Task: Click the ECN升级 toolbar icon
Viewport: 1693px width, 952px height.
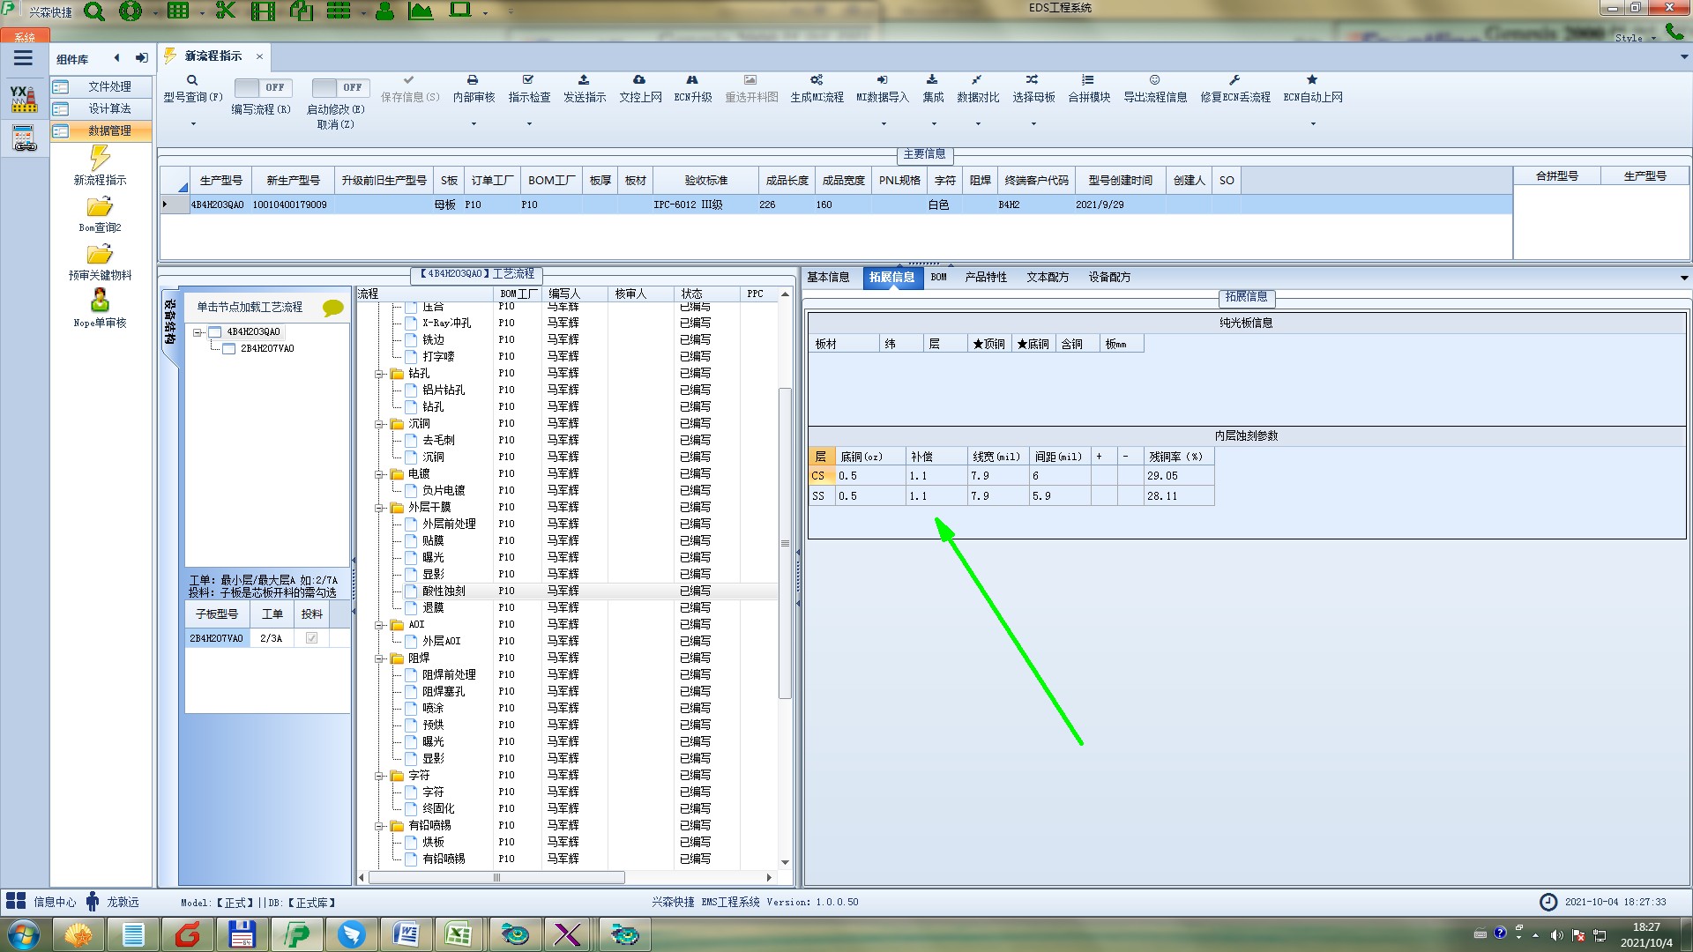Action: (x=692, y=80)
